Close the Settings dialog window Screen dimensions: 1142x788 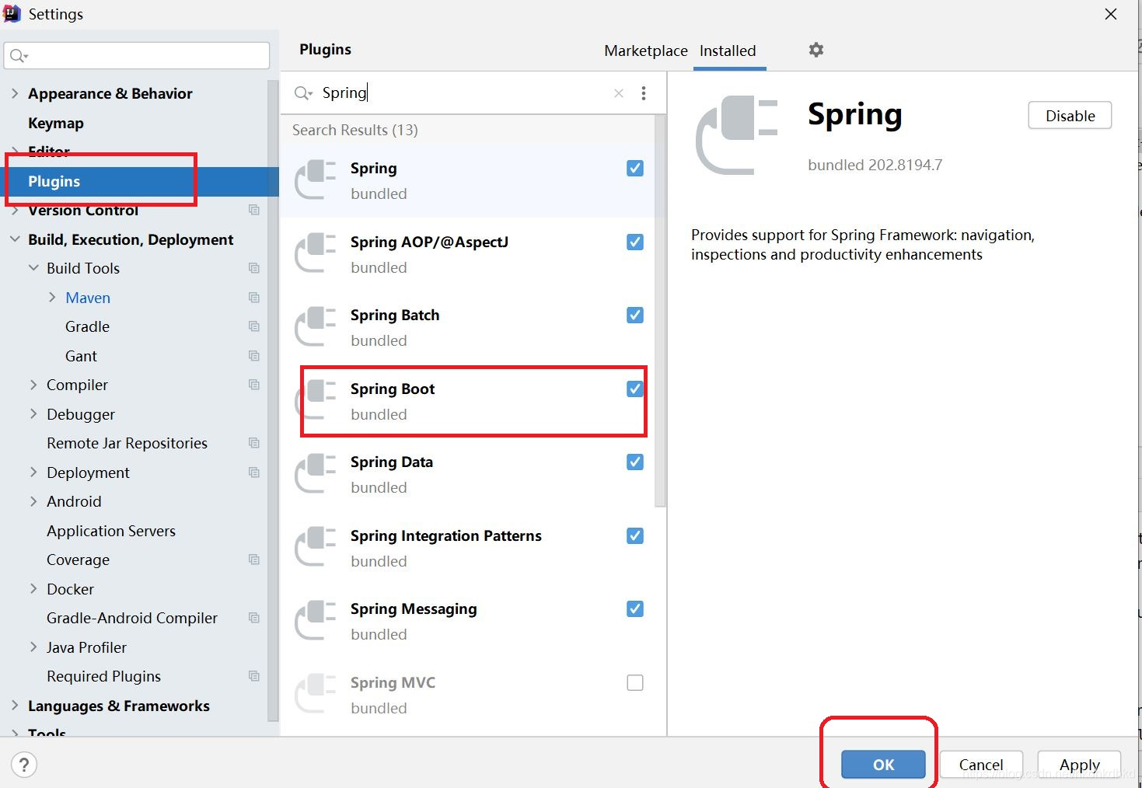pos(1111,14)
